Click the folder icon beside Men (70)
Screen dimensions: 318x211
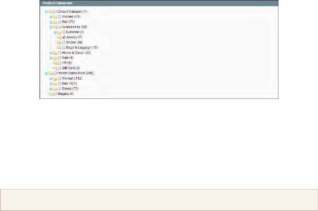pos(55,22)
